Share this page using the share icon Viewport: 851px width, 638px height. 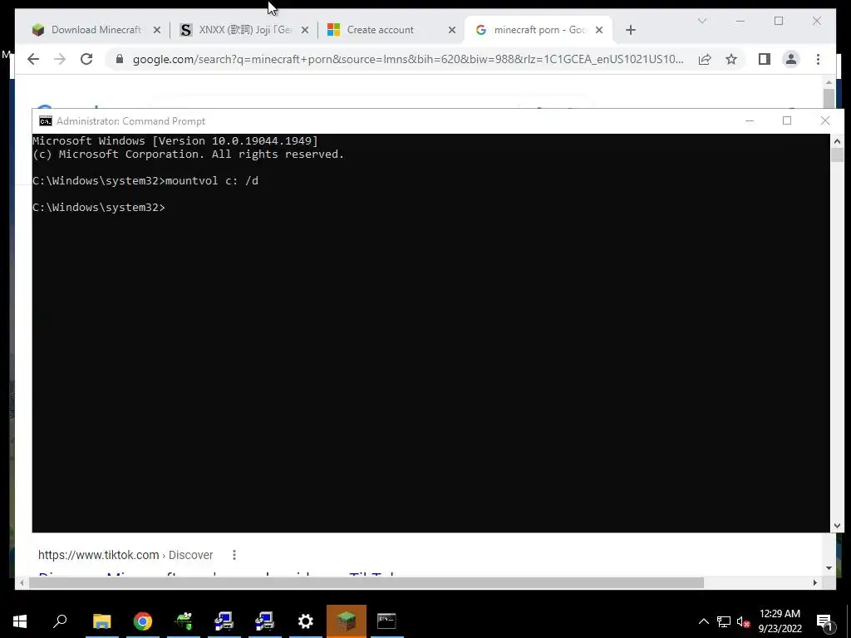pyautogui.click(x=705, y=59)
